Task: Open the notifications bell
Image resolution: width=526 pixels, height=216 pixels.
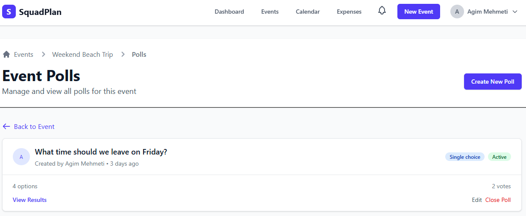Action: point(382,11)
